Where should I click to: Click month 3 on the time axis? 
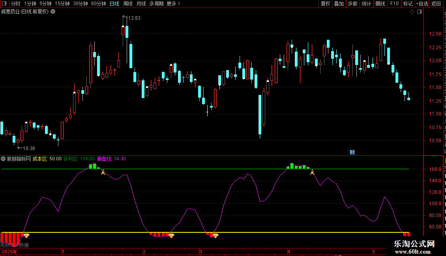click(201, 252)
